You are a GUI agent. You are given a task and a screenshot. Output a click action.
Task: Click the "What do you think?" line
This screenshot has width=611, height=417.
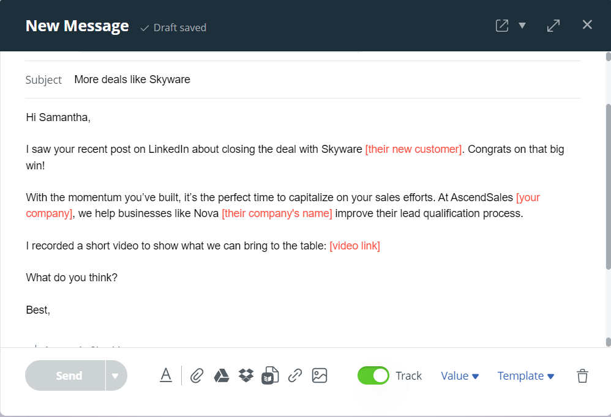point(72,278)
